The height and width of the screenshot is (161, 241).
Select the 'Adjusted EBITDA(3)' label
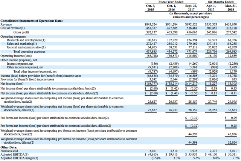(x=14, y=155)
